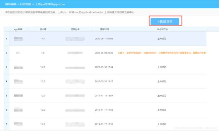The image size is (219, 131).
Task: Click the date 2020-06-11 05:43
Action: pyautogui.click(x=104, y=38)
